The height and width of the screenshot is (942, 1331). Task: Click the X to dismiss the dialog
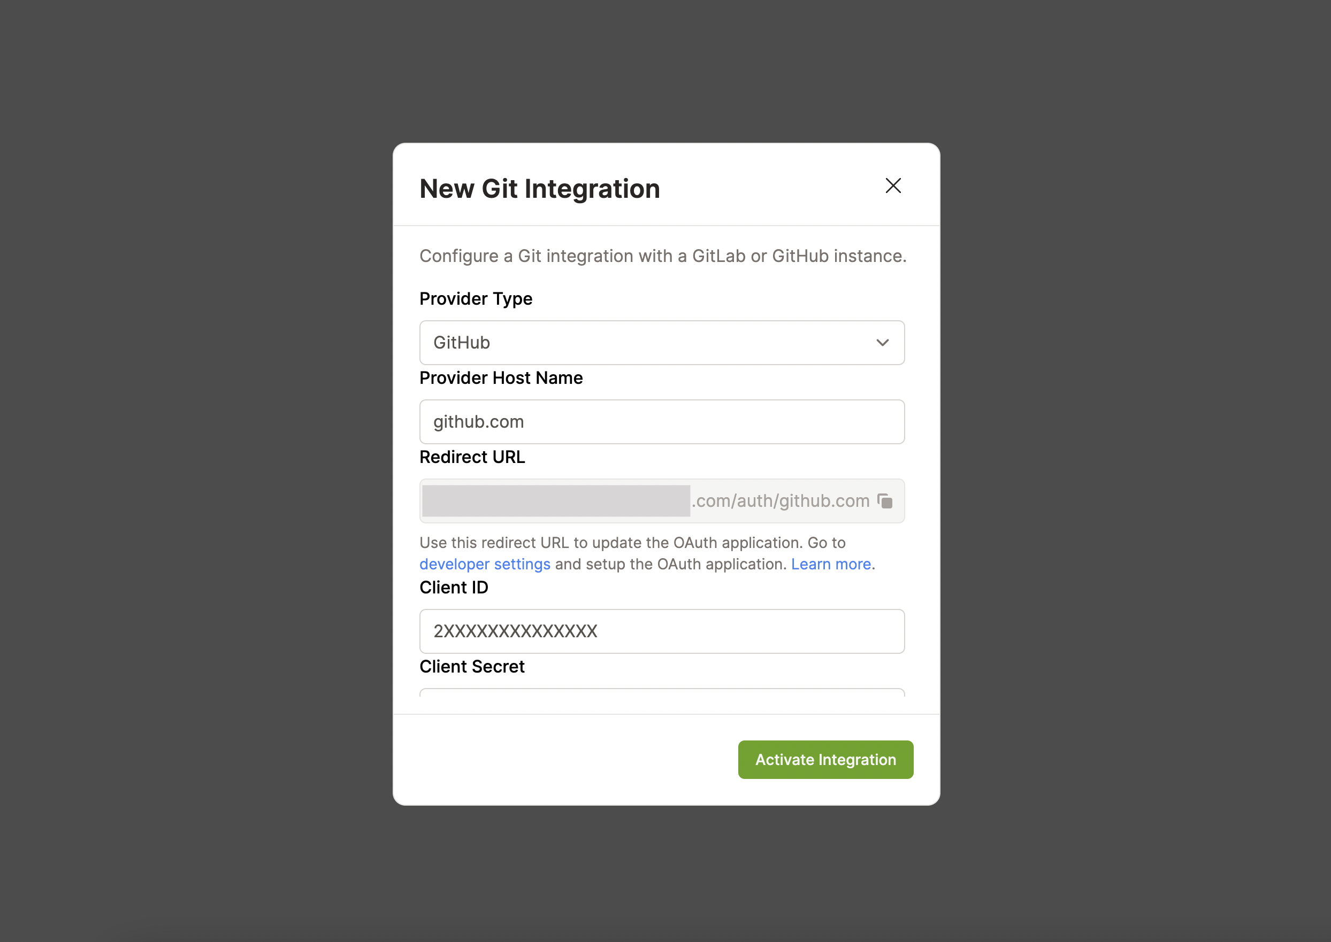tap(893, 186)
